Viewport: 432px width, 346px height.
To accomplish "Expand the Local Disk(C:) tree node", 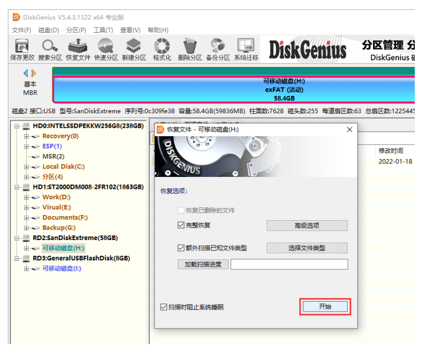I will [x=27, y=167].
